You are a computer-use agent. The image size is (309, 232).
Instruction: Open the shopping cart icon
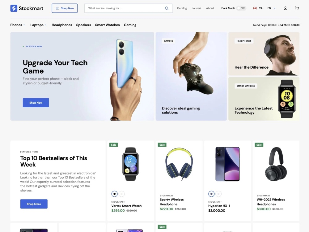tap(297, 8)
